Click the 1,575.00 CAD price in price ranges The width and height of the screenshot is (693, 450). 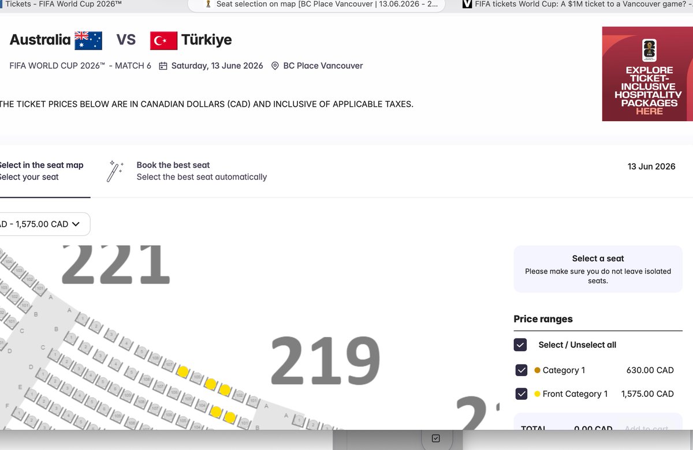coord(647,394)
